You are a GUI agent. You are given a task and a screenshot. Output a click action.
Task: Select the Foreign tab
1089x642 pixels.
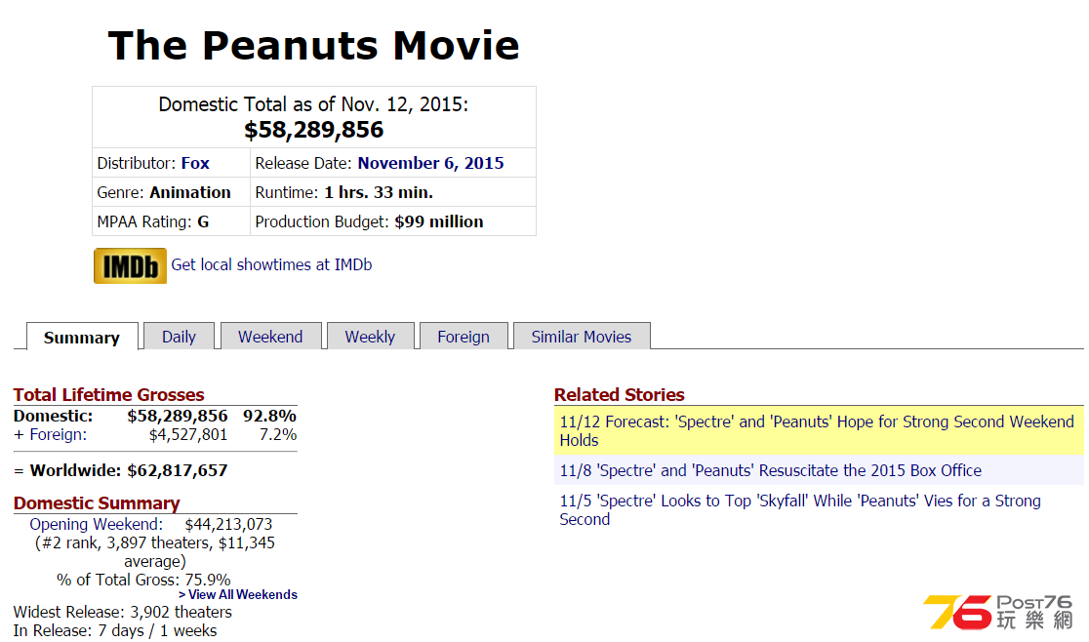464,337
